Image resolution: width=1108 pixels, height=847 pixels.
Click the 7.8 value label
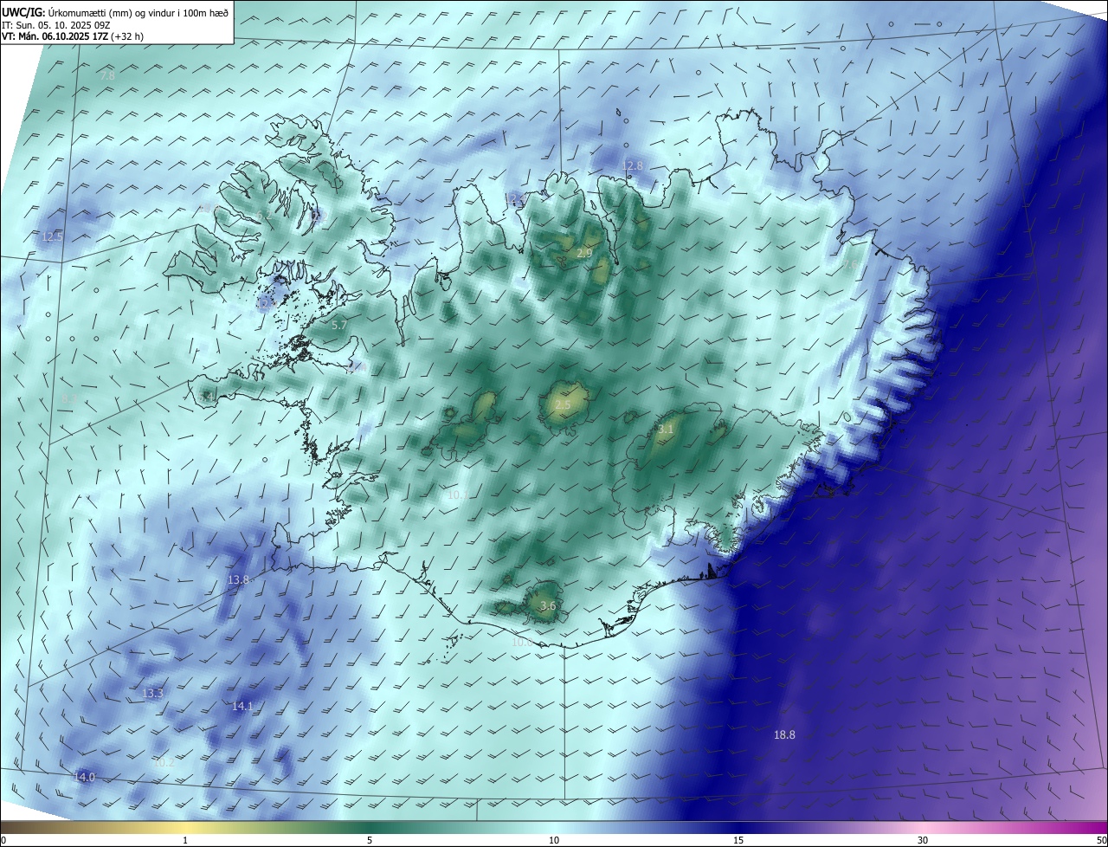tap(107, 76)
